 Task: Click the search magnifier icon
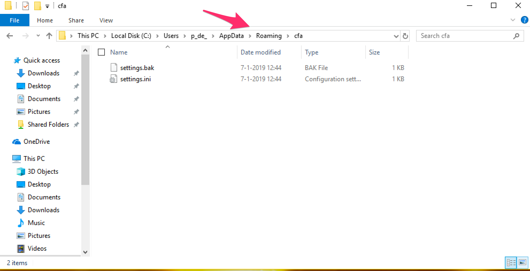point(516,36)
